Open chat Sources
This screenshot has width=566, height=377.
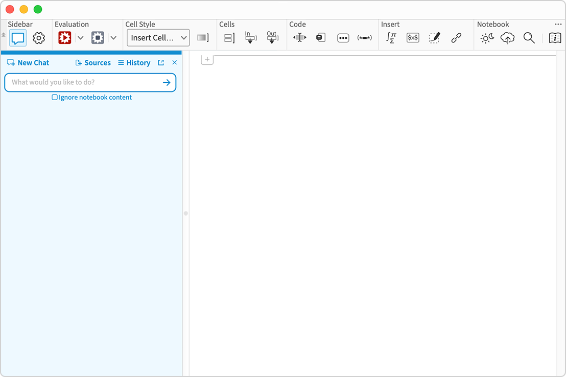(x=93, y=62)
